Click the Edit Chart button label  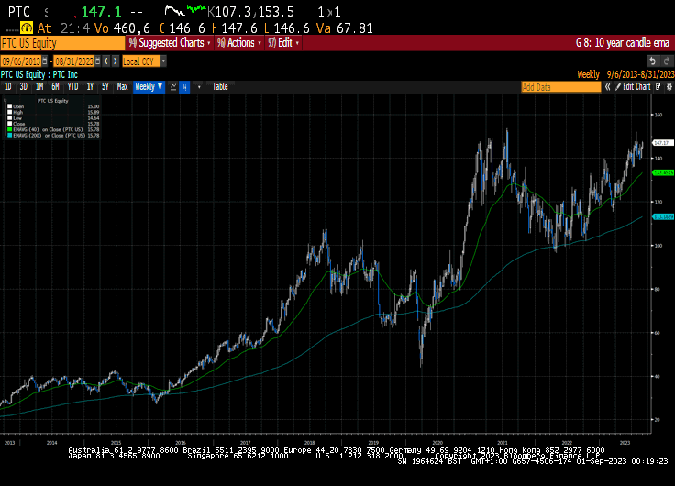click(x=636, y=87)
